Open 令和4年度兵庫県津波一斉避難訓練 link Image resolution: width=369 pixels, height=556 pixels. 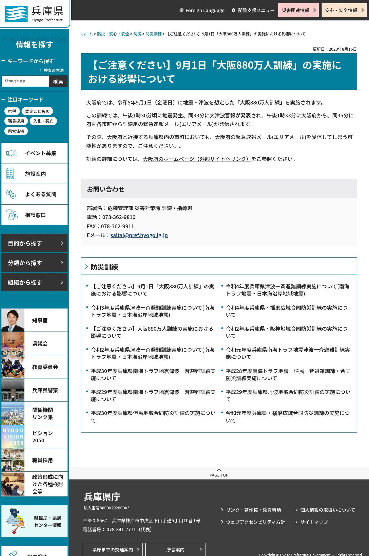pyautogui.click(x=288, y=290)
